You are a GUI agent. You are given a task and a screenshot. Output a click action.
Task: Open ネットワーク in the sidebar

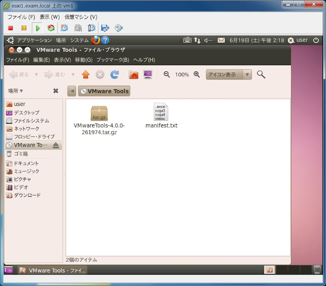(x=23, y=129)
